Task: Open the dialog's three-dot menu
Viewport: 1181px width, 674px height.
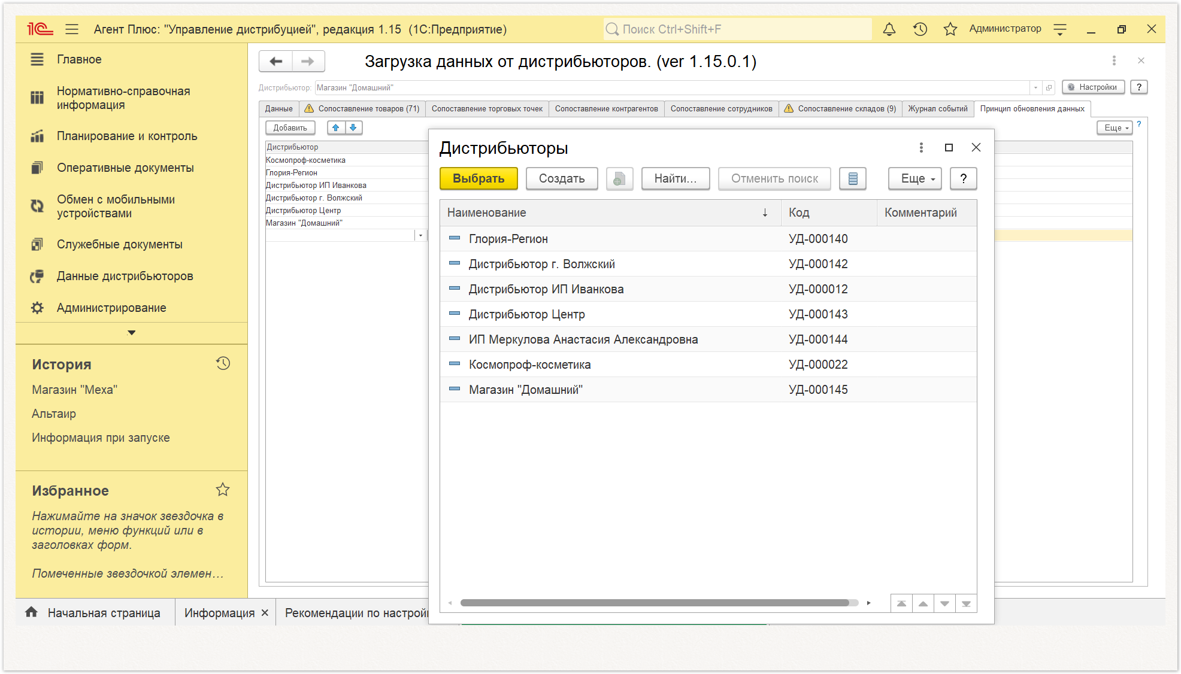Action: tap(921, 147)
